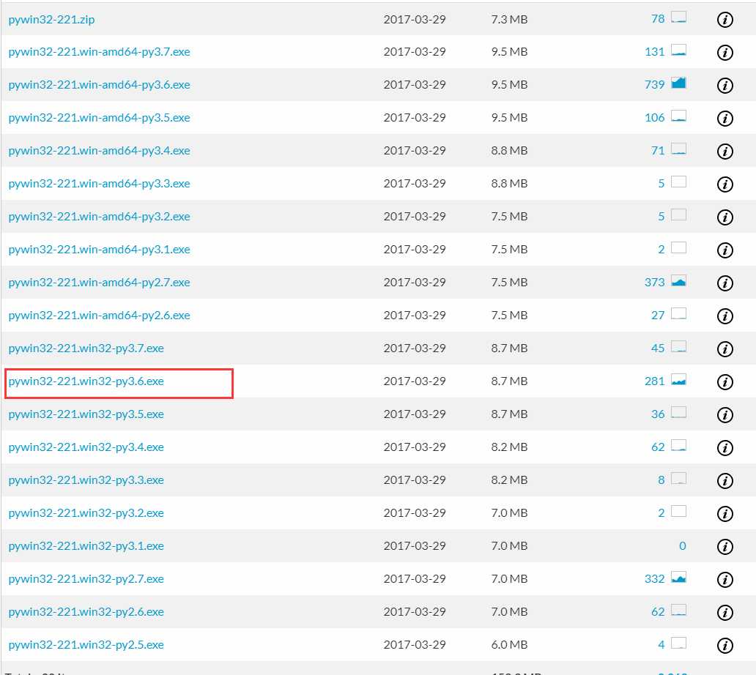View download stats chart for win32-py2.7.exe

pos(679,577)
